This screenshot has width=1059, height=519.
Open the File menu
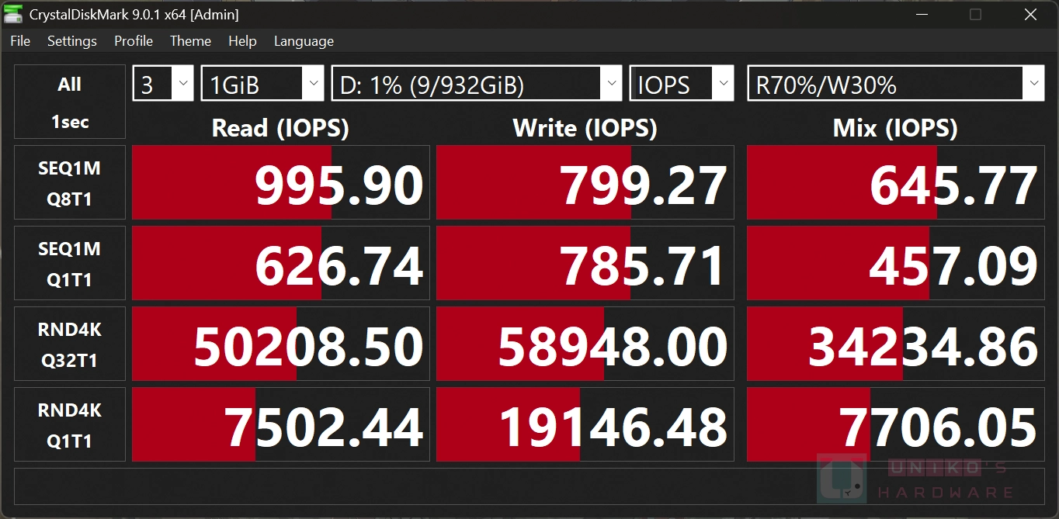(20, 41)
